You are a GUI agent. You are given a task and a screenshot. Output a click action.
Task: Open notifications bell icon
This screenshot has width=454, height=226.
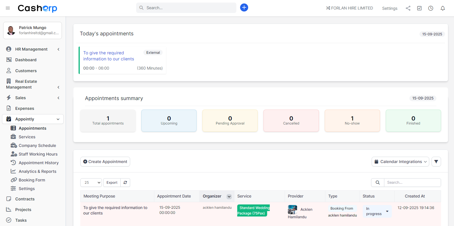[442, 8]
